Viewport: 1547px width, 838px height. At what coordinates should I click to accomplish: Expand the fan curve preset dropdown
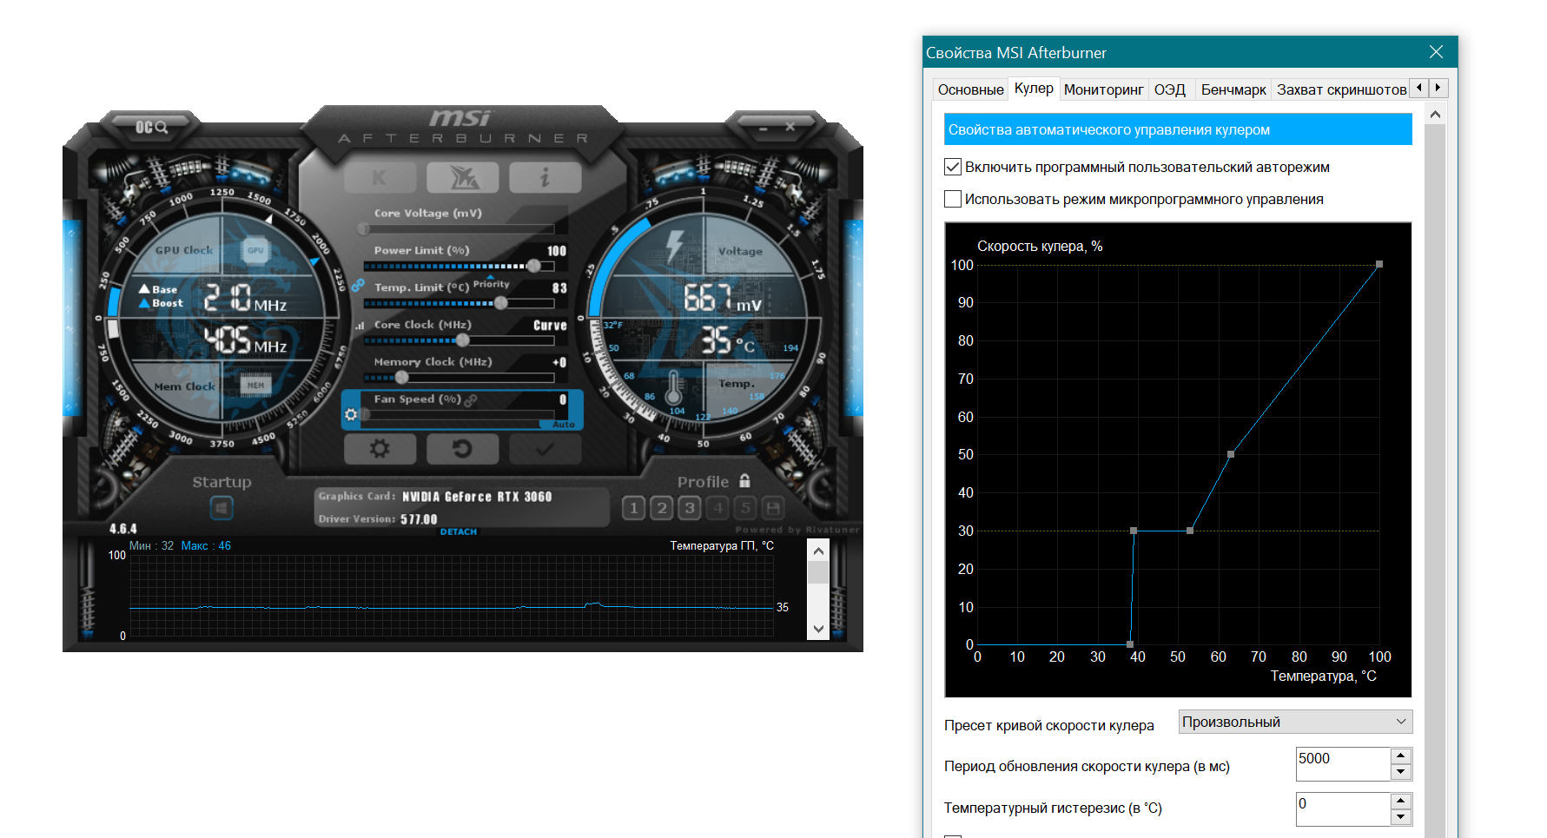point(1294,722)
